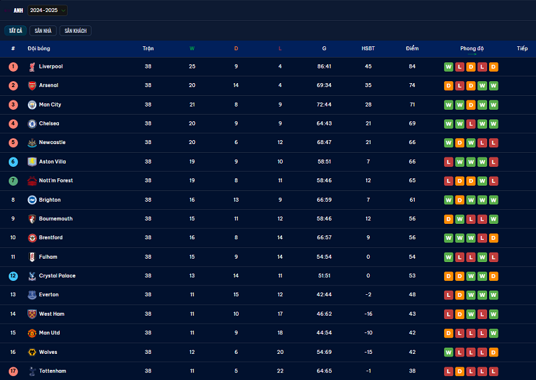The image size is (536, 380).
Task: Click Tottenham's rank 17 badge
Action: 13,371
